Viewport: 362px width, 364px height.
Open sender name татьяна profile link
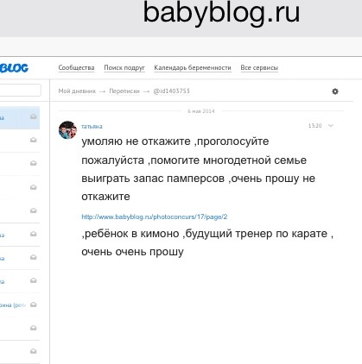(x=92, y=126)
